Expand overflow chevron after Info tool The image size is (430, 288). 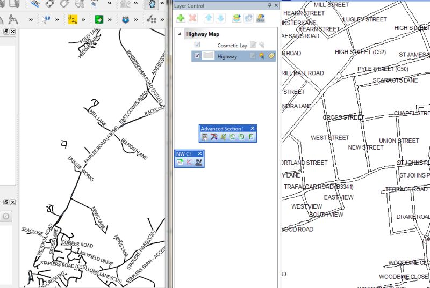pos(57,19)
